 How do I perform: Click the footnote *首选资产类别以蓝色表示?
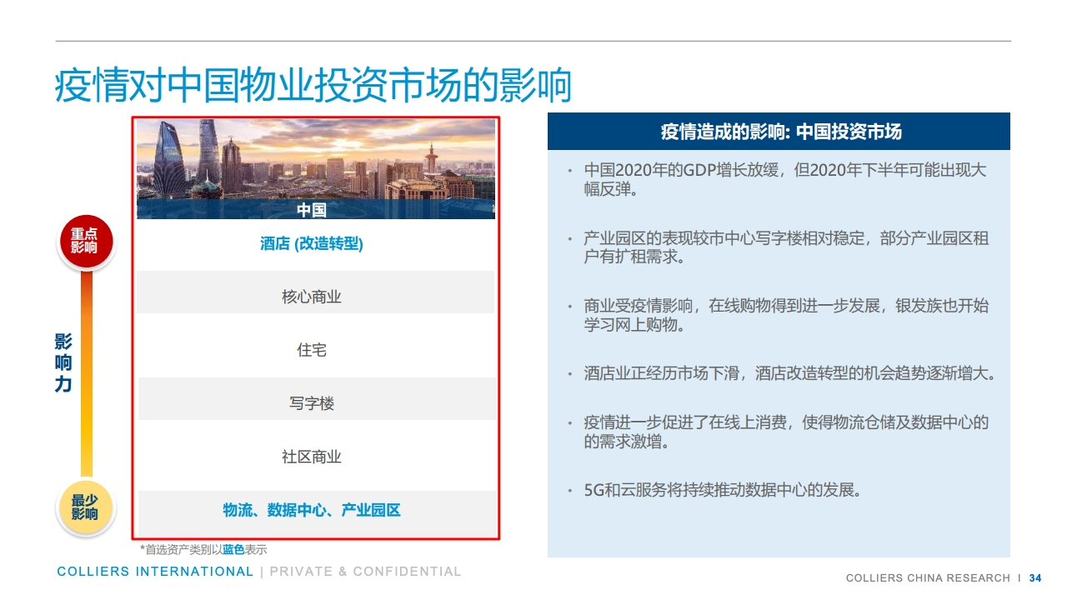tap(203, 550)
